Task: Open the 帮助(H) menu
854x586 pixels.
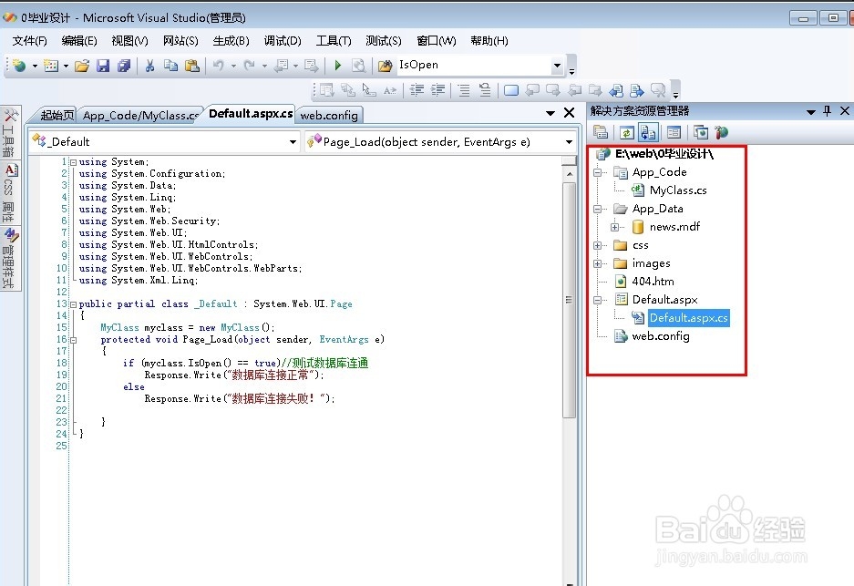Action: (x=489, y=41)
